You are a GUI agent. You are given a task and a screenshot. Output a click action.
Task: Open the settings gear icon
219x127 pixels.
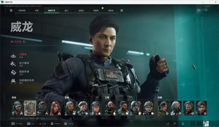point(206,10)
